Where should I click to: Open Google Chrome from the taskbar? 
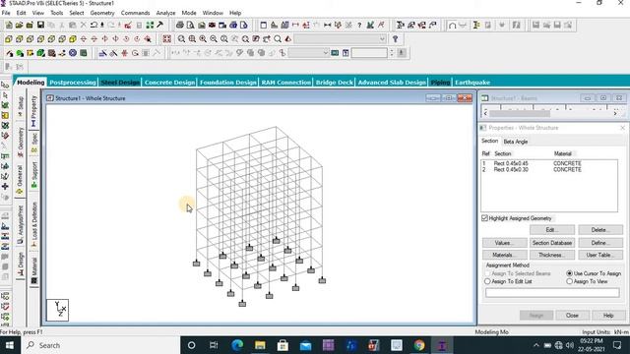click(x=419, y=345)
